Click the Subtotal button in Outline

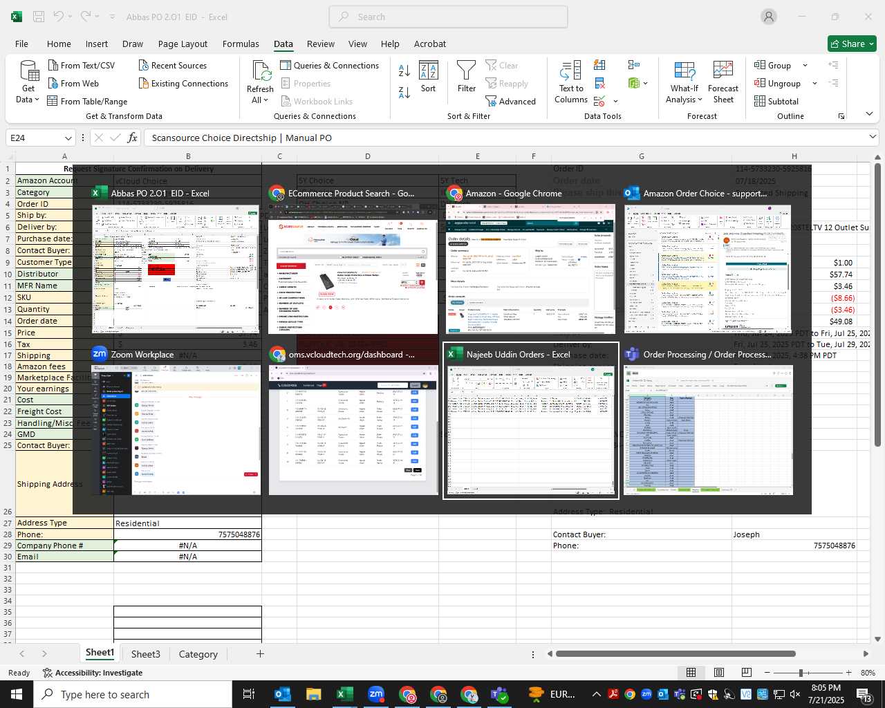(776, 101)
